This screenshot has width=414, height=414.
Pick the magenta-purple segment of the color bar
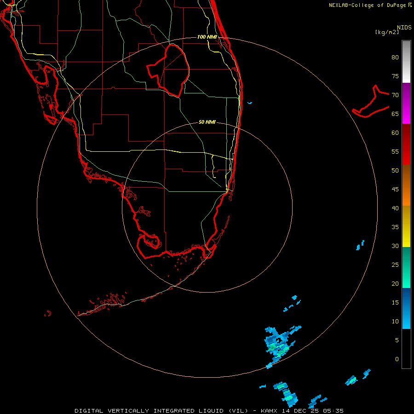tap(406, 103)
